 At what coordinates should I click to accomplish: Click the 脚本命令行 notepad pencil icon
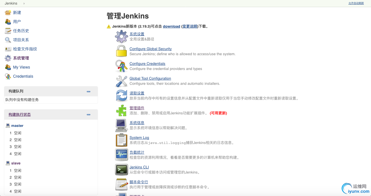[122, 184]
